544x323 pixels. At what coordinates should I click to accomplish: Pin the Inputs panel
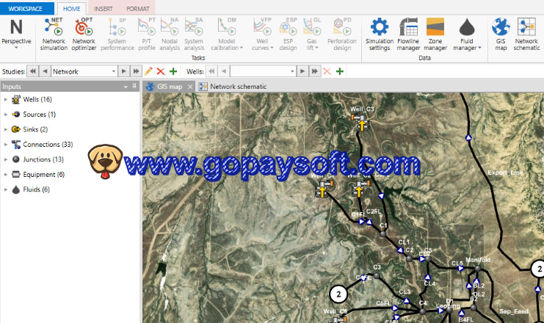click(x=134, y=86)
